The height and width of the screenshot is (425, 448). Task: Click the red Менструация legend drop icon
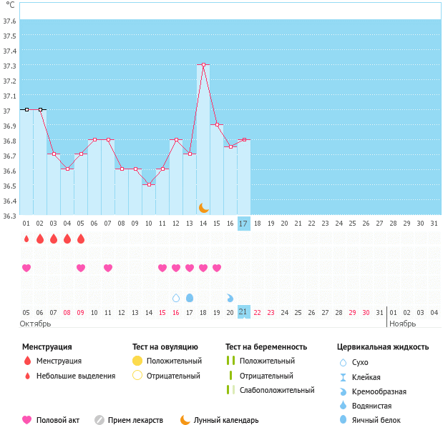28,361
